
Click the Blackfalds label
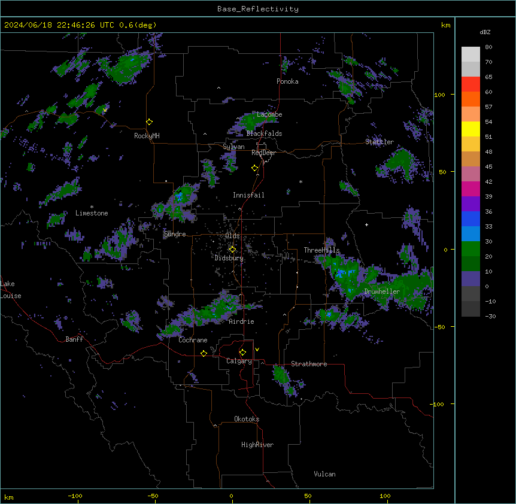point(264,133)
